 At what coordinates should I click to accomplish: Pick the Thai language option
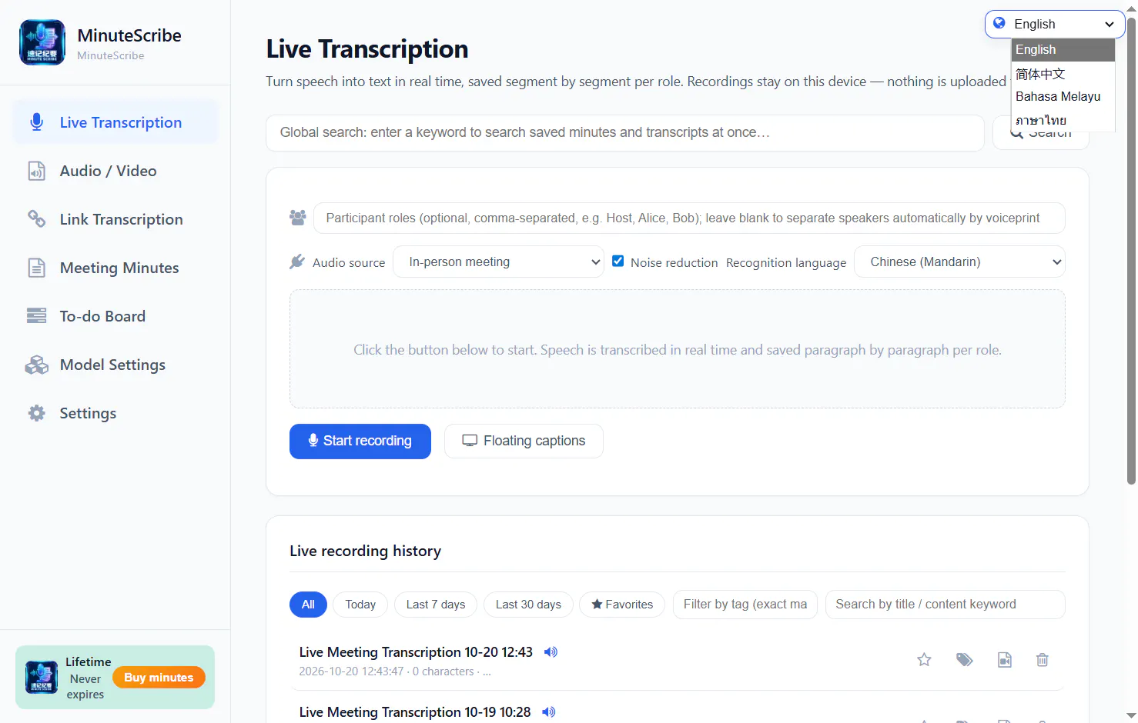coord(1063,120)
